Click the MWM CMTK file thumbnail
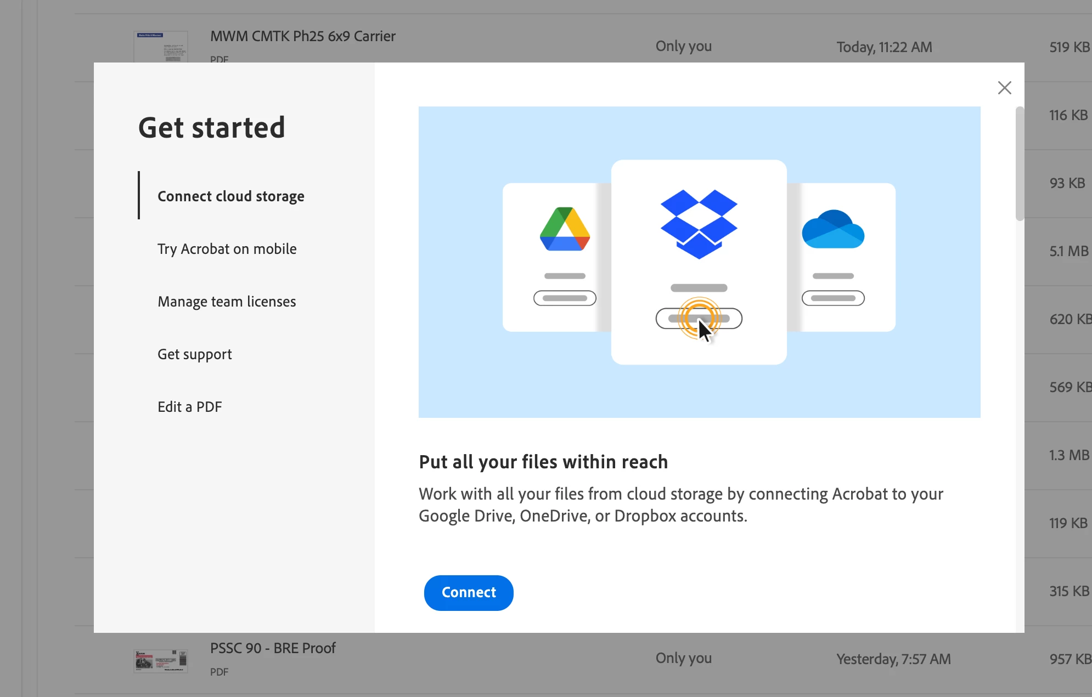The image size is (1092, 697). tap(161, 47)
